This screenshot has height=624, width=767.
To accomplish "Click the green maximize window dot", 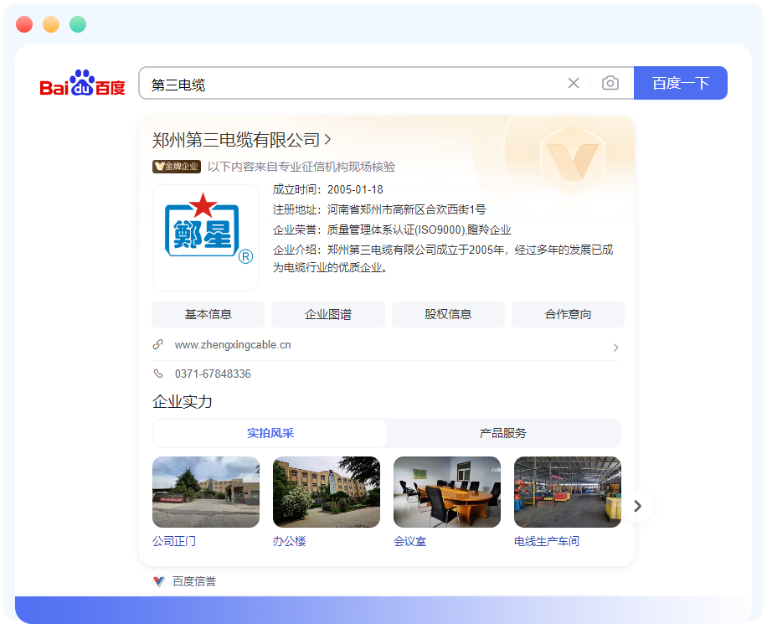I will coord(78,24).
